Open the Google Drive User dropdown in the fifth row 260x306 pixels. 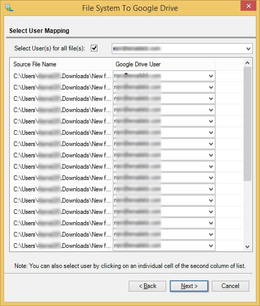tap(211, 121)
